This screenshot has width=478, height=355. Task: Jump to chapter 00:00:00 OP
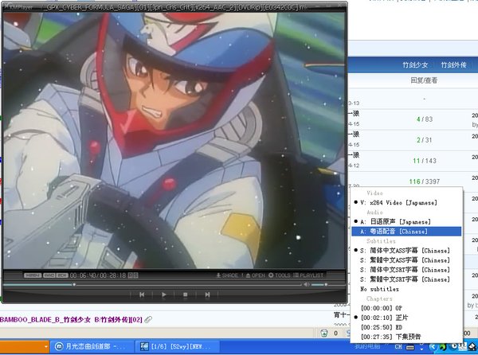406,308
